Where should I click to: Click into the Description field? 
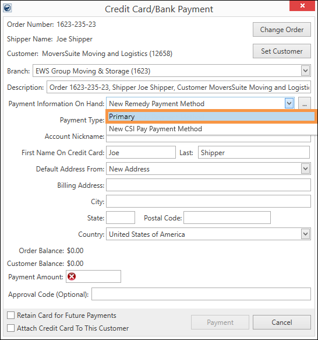tap(179, 87)
